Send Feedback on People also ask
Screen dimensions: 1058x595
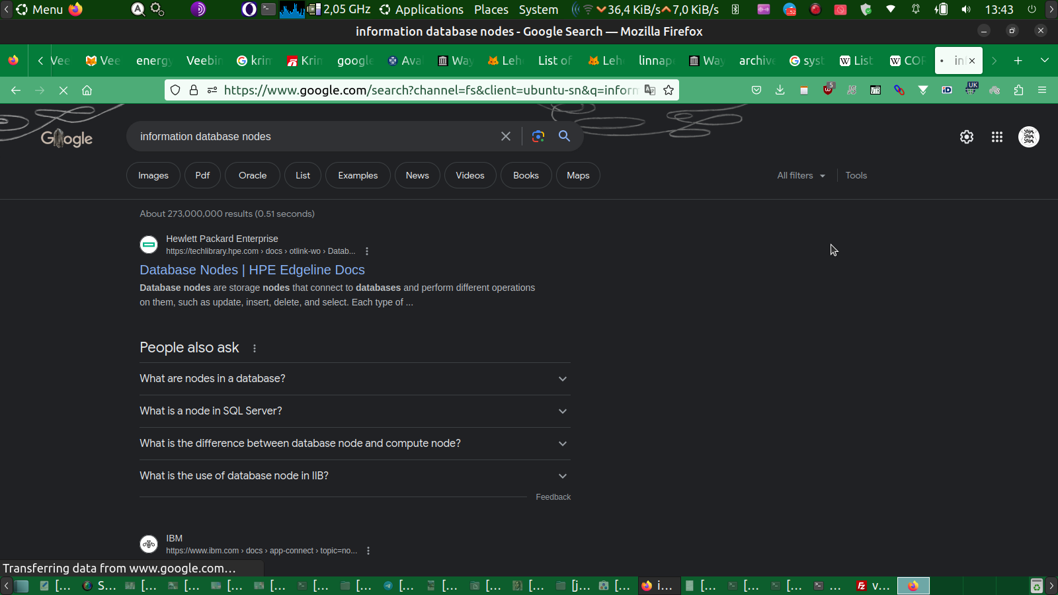[x=553, y=497]
